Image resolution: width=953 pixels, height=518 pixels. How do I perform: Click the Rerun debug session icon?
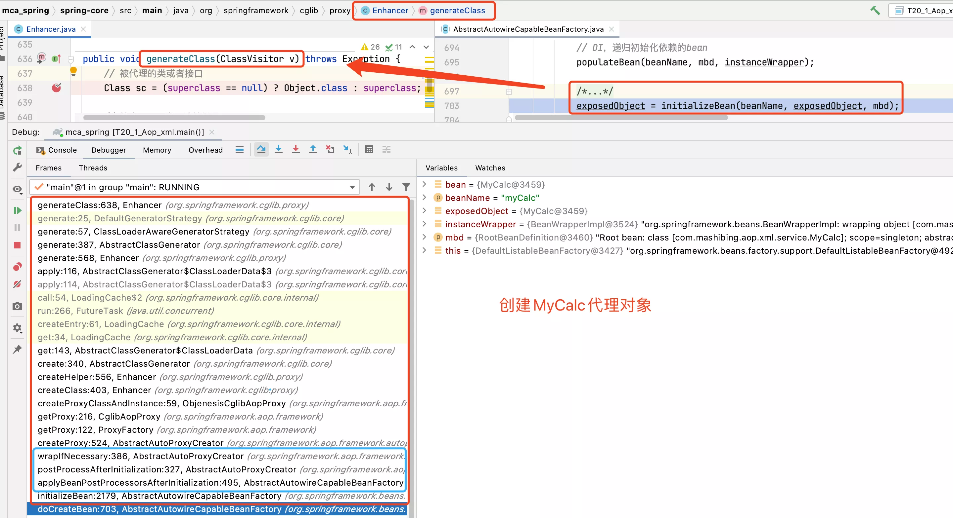pyautogui.click(x=18, y=150)
